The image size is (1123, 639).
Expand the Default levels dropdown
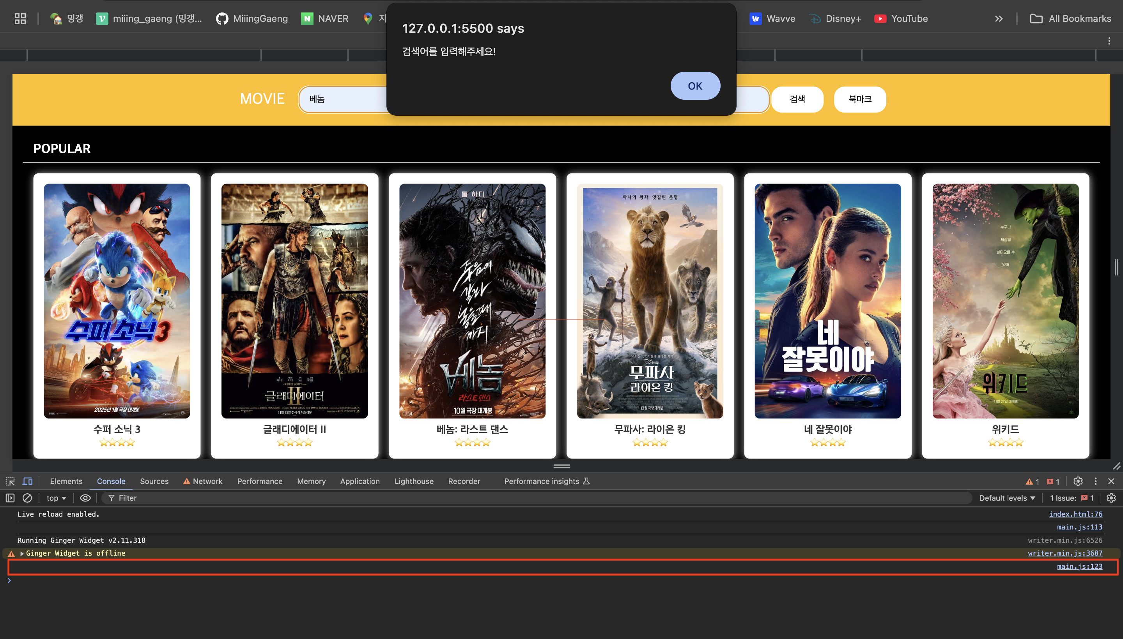1007,498
